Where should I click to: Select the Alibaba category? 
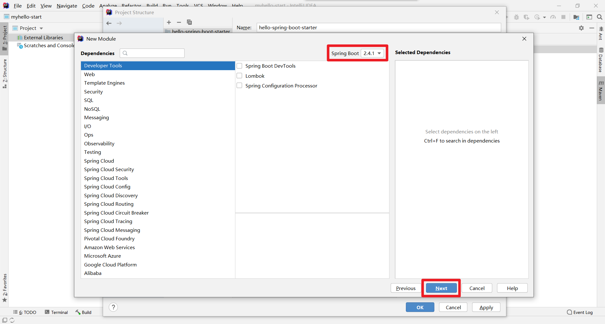coord(158,273)
